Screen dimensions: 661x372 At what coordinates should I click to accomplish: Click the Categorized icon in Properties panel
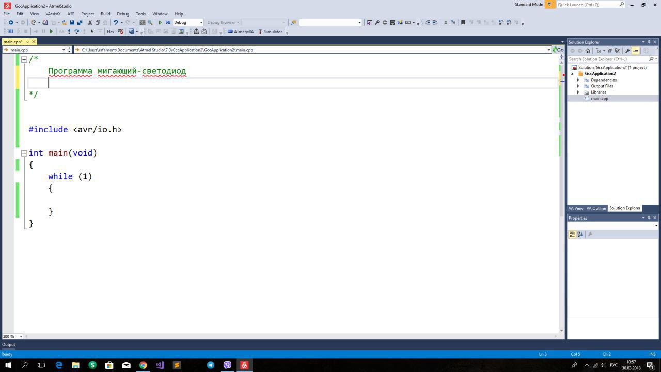click(x=572, y=234)
